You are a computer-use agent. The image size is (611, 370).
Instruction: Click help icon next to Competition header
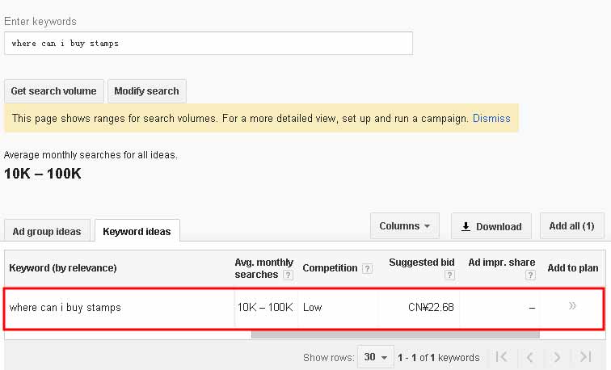point(367,268)
